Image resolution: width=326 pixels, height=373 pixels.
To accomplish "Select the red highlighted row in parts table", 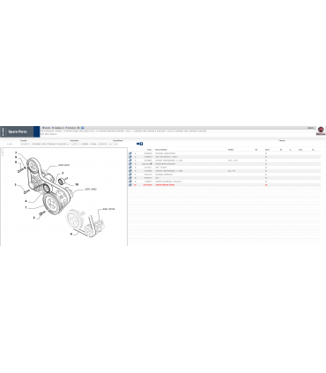I will click(225, 185).
